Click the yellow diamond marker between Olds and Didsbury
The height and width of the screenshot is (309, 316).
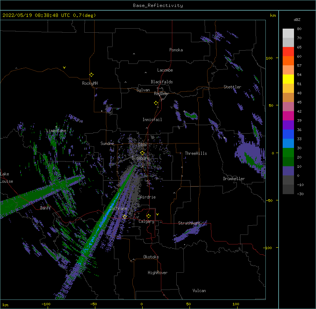click(142, 153)
